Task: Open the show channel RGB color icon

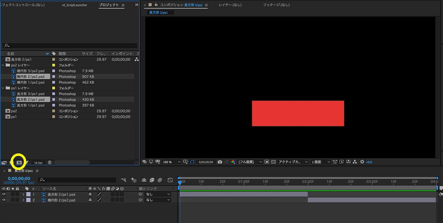Action: [233, 162]
